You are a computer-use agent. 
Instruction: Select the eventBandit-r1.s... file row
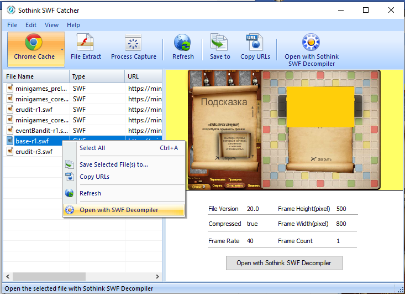pos(83,131)
